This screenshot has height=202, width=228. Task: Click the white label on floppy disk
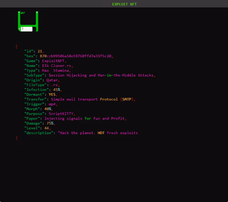coord(26,29)
